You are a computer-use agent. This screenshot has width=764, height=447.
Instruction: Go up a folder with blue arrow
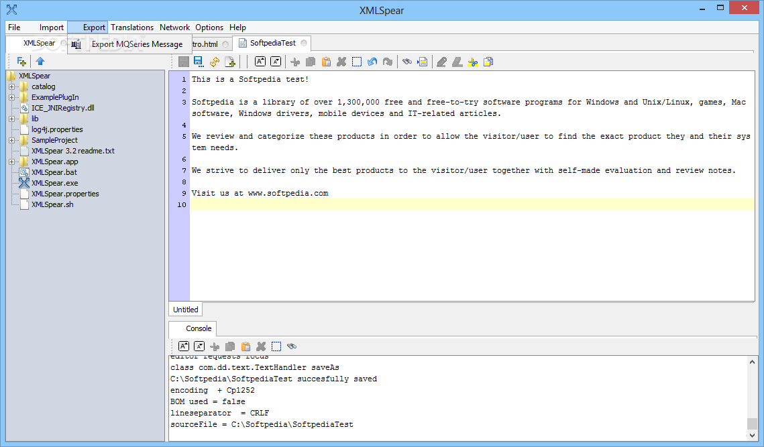[x=40, y=62]
